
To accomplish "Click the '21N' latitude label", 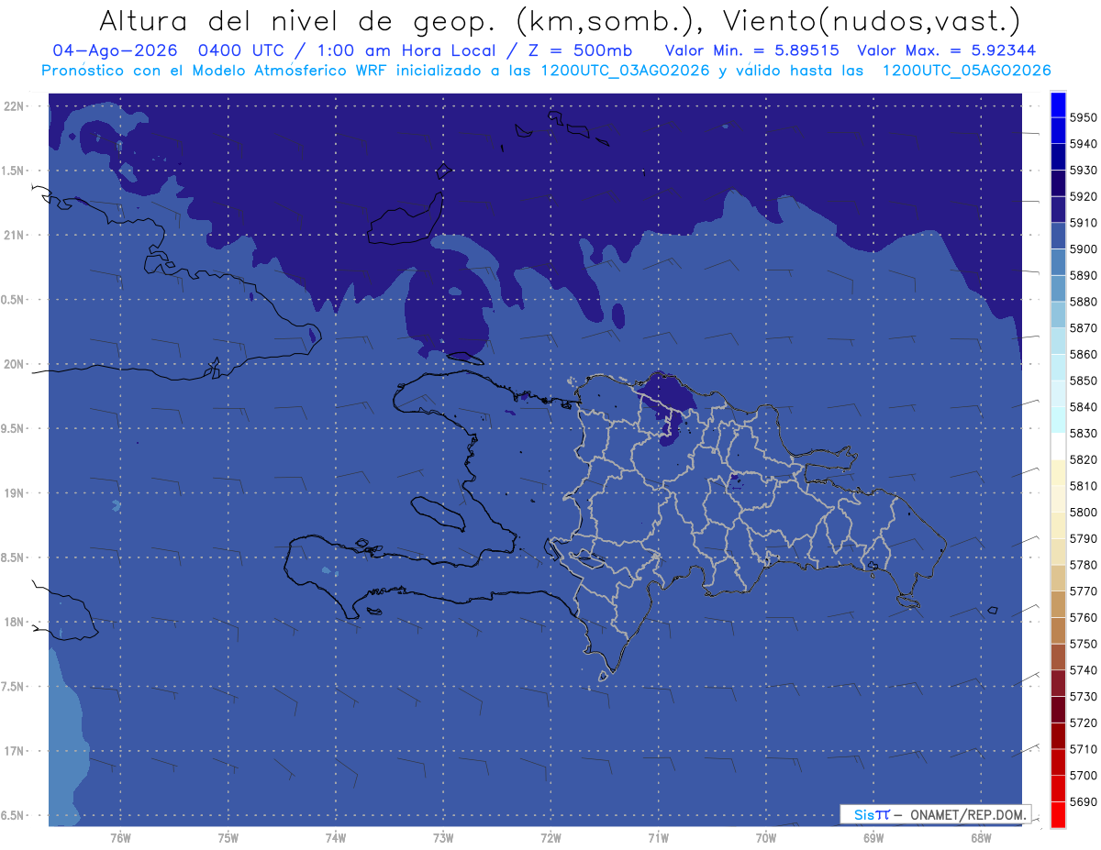I will click(14, 236).
